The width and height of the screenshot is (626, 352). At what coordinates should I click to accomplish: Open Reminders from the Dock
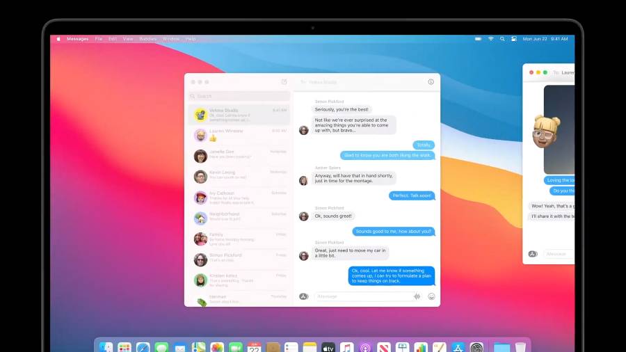pos(291,348)
